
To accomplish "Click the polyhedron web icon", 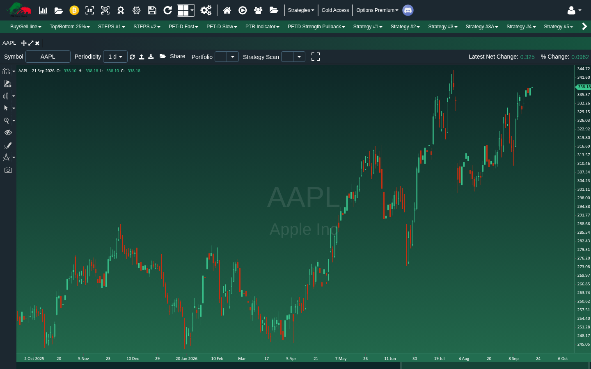I will pos(137,10).
